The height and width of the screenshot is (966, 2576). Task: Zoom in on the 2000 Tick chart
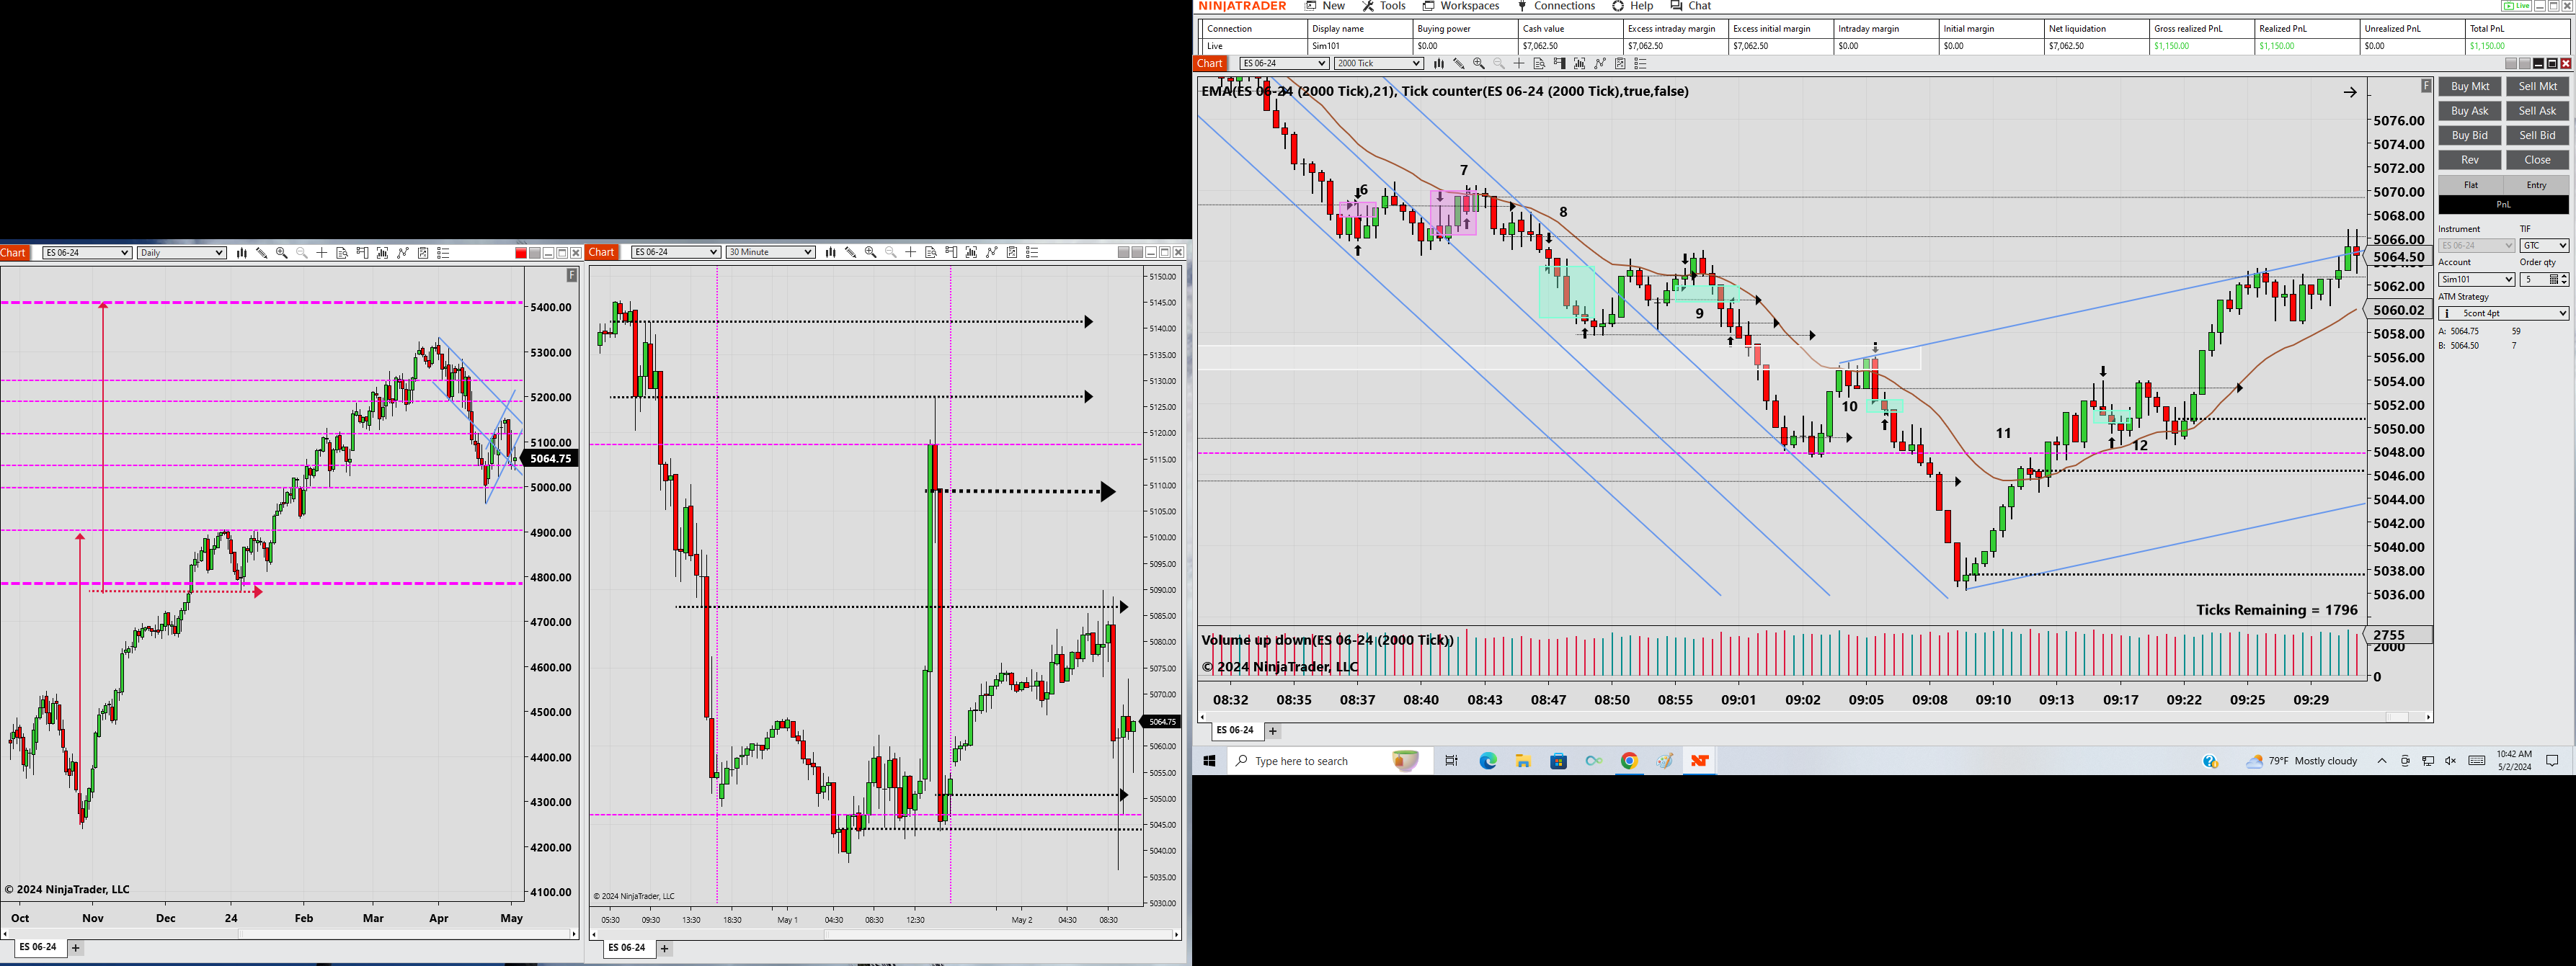click(x=1479, y=64)
